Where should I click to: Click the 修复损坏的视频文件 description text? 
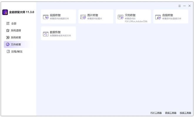[59, 19]
